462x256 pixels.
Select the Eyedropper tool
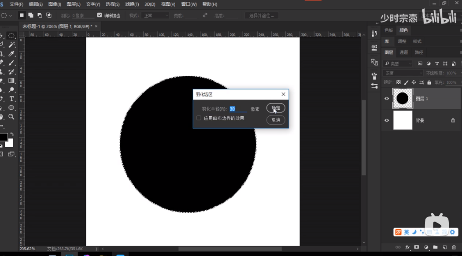(11, 54)
